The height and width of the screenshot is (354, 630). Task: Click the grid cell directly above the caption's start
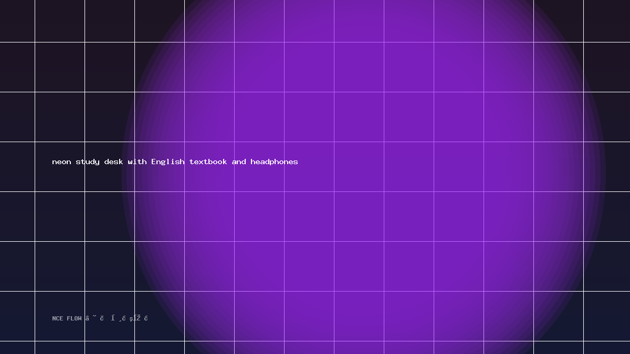click(x=59, y=116)
